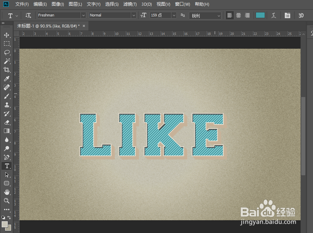Open the extra tools ellipsis menu

tap(7, 209)
